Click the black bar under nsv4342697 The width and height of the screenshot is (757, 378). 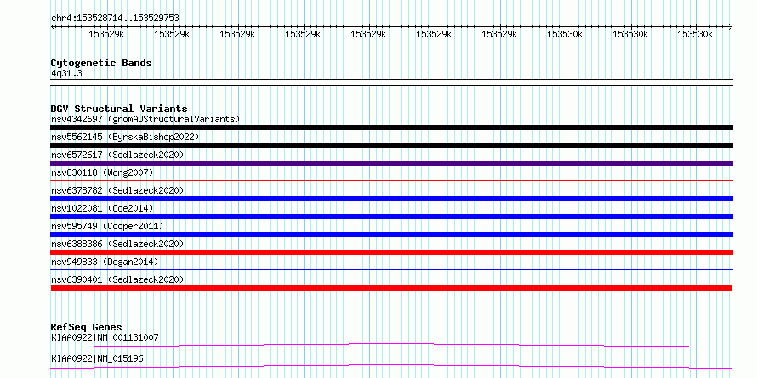tap(391, 127)
